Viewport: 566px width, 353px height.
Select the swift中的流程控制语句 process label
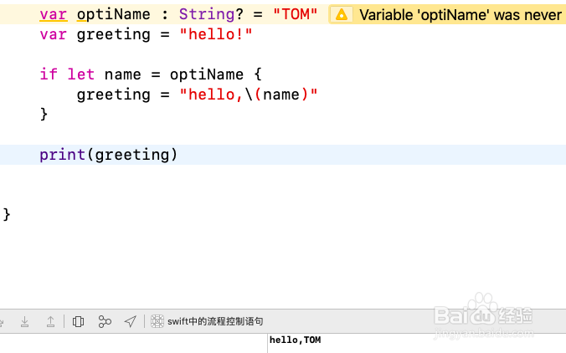[x=215, y=321]
